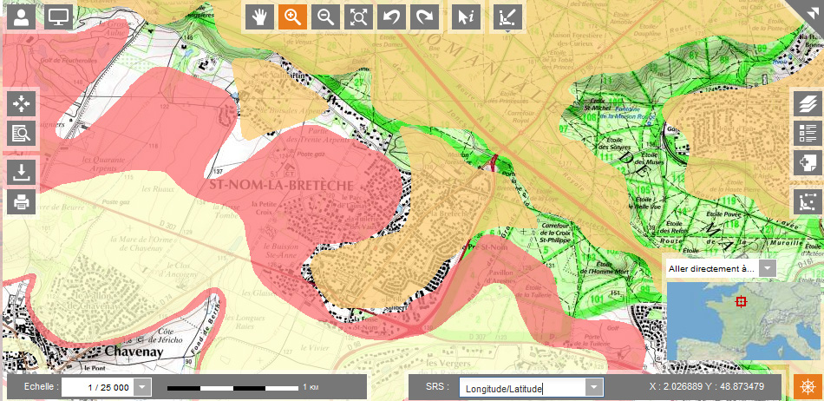Viewport: 824px width, 401px height.
Task: Open the document search tool
Action: click(x=21, y=133)
